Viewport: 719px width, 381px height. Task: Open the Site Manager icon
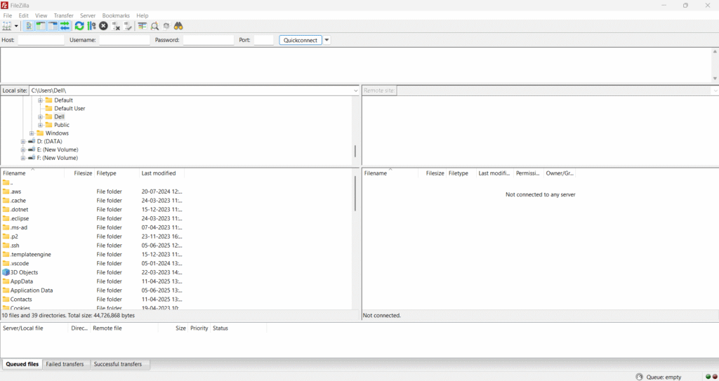coord(7,26)
